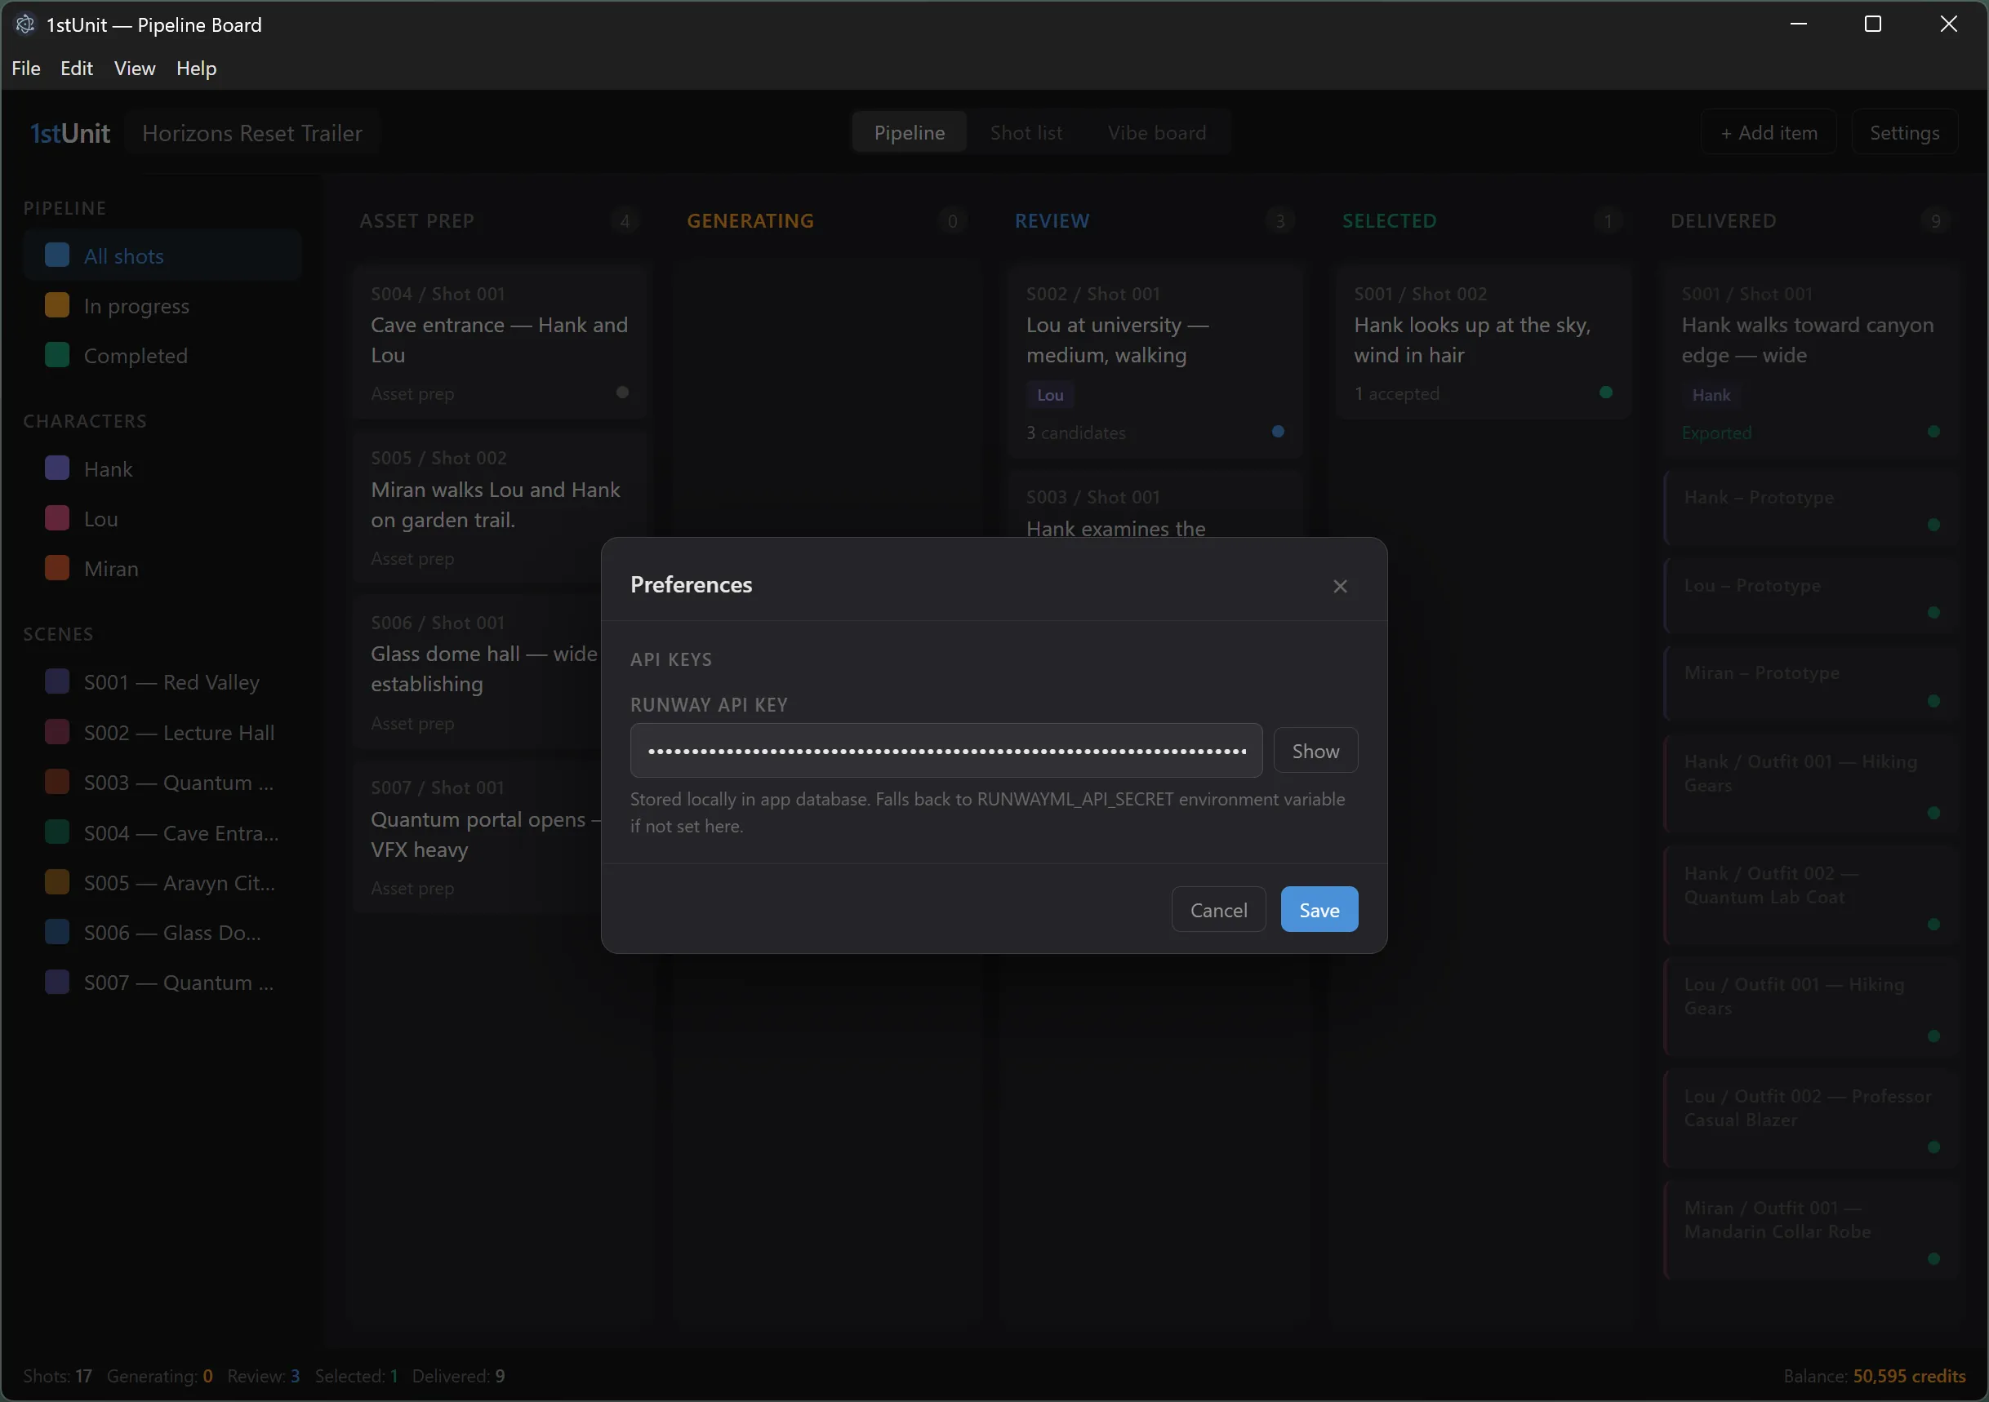
Task: Open Lou – Prototype delivered card
Action: (1810, 596)
